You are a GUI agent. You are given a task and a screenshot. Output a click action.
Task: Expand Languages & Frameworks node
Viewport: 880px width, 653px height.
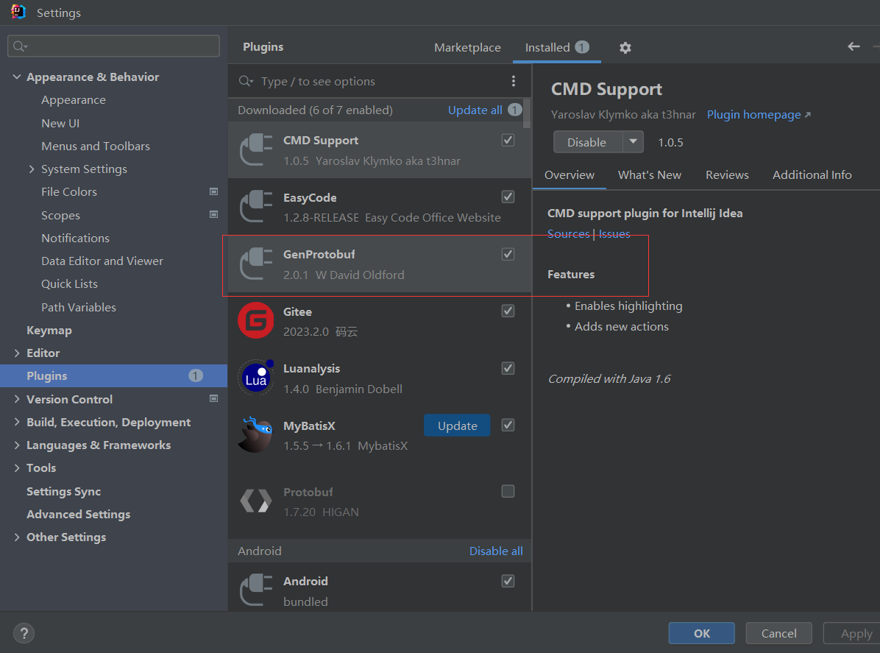[17, 445]
